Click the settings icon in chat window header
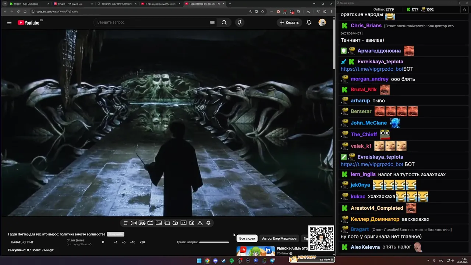Image resolution: width=471 pixels, height=265 pixels. pyautogui.click(x=464, y=10)
